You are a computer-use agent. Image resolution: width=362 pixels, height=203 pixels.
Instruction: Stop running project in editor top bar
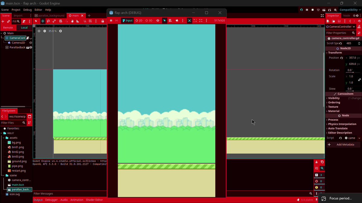313,10
